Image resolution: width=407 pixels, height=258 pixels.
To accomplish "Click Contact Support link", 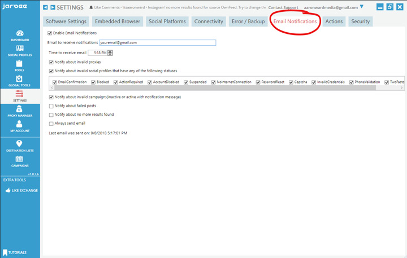I will pyautogui.click(x=283, y=7).
